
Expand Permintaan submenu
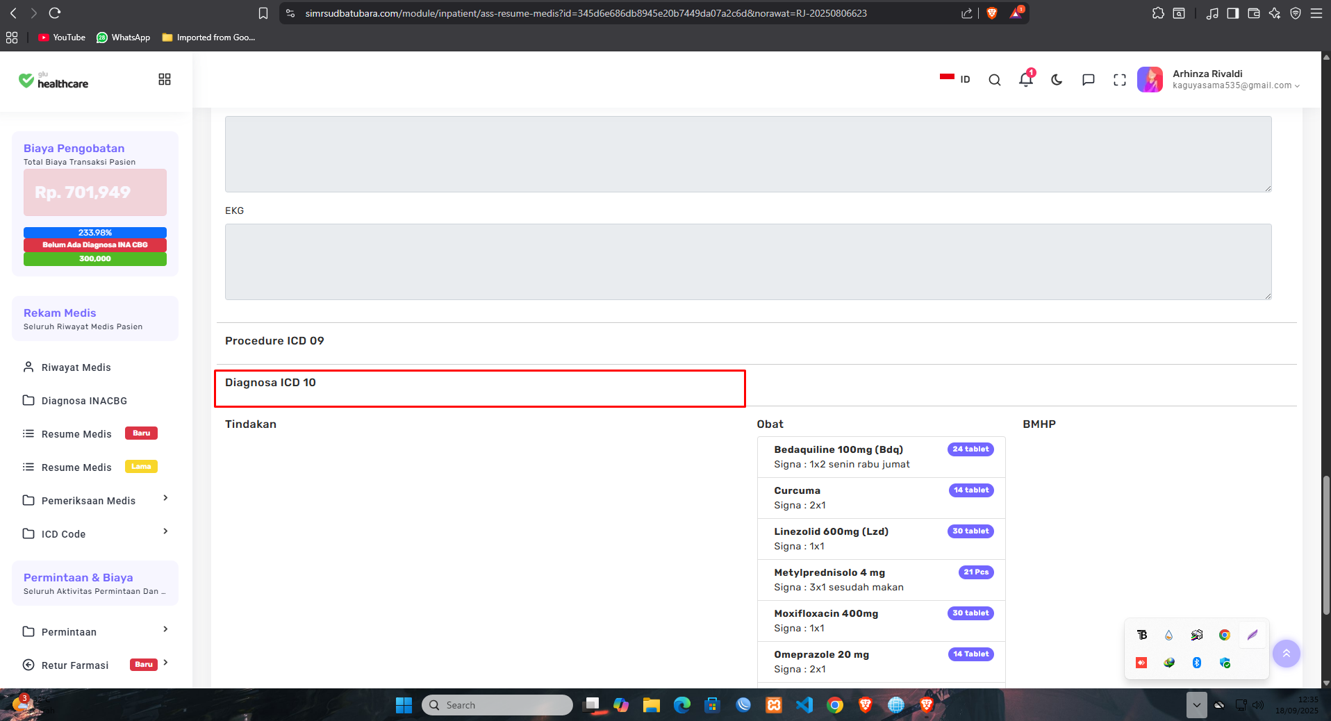click(95, 631)
